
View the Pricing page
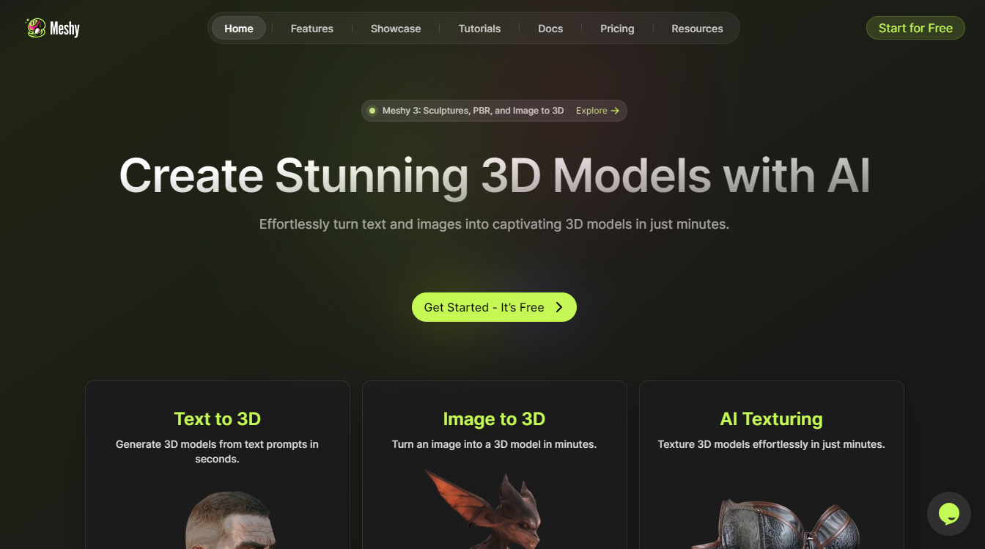[617, 29]
